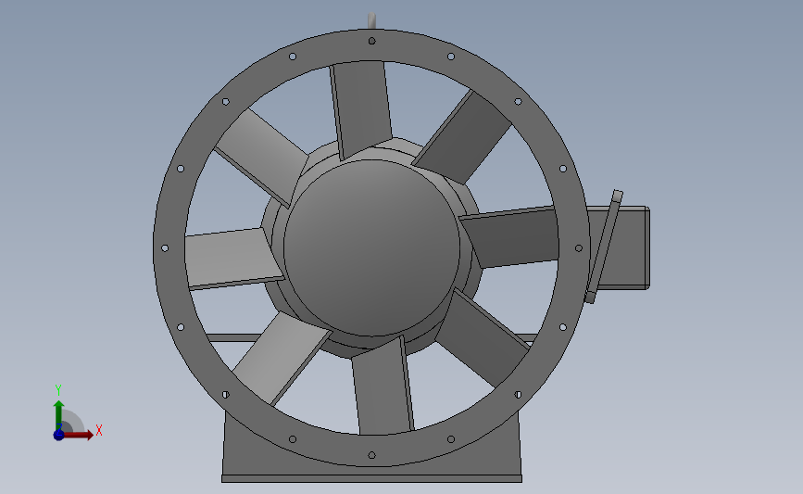
Task: Pick the slanted lever handle beside the motor box
Action: pos(604,247)
